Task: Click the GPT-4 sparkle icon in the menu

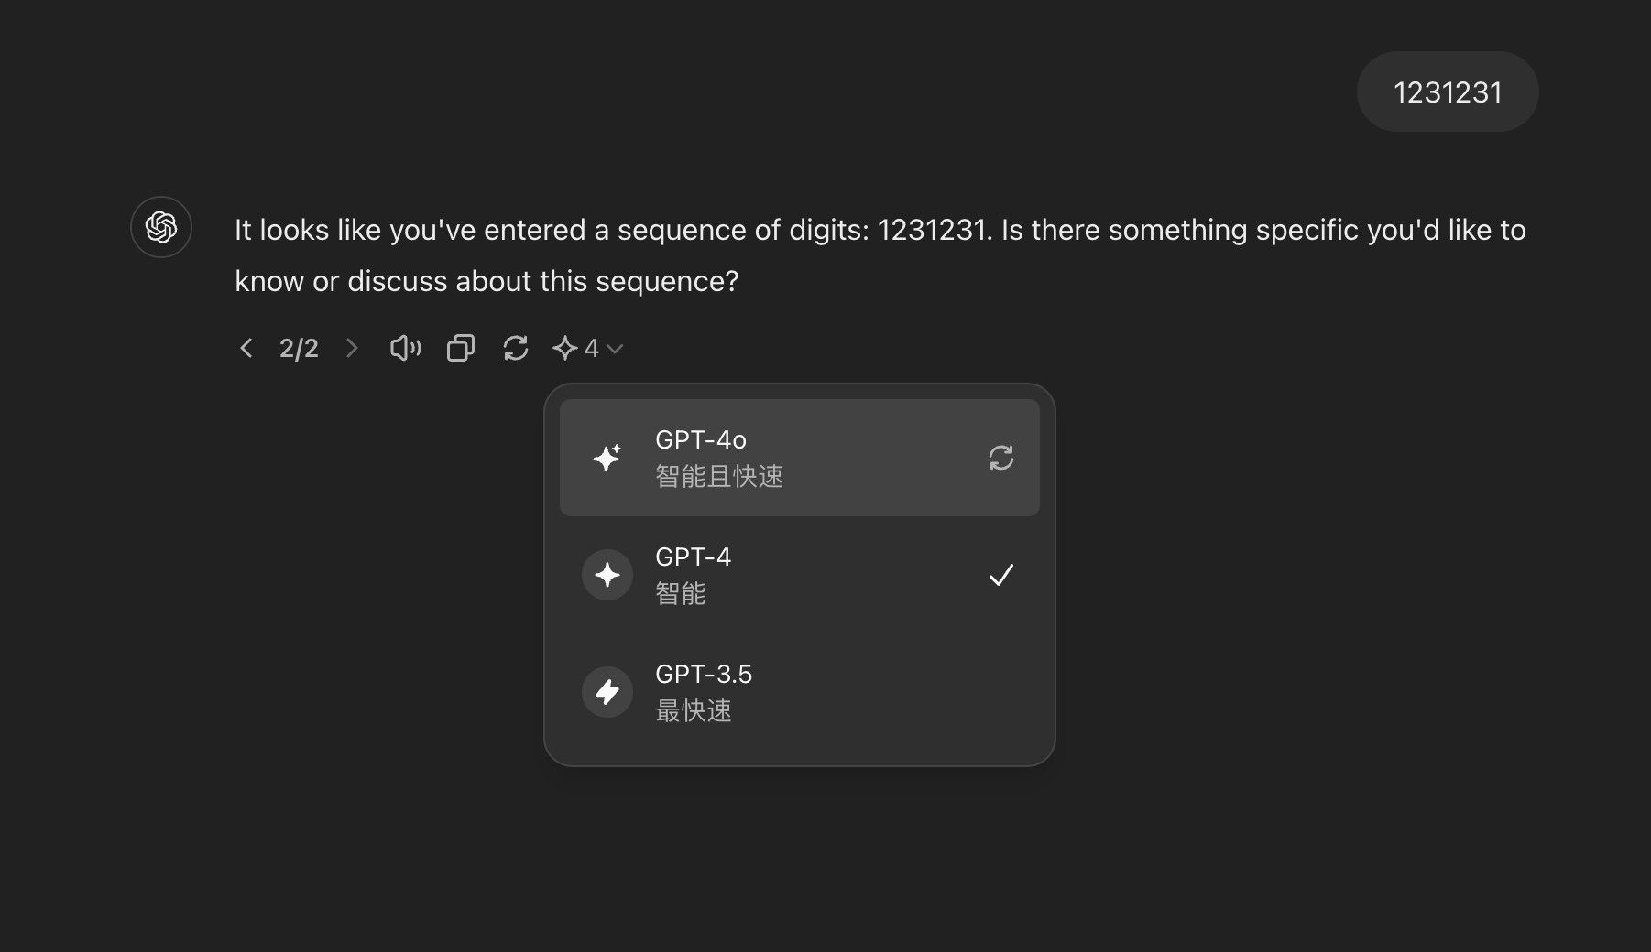Action: (607, 575)
